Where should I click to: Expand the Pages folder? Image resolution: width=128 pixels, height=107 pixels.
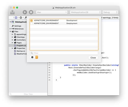coord(12,43)
